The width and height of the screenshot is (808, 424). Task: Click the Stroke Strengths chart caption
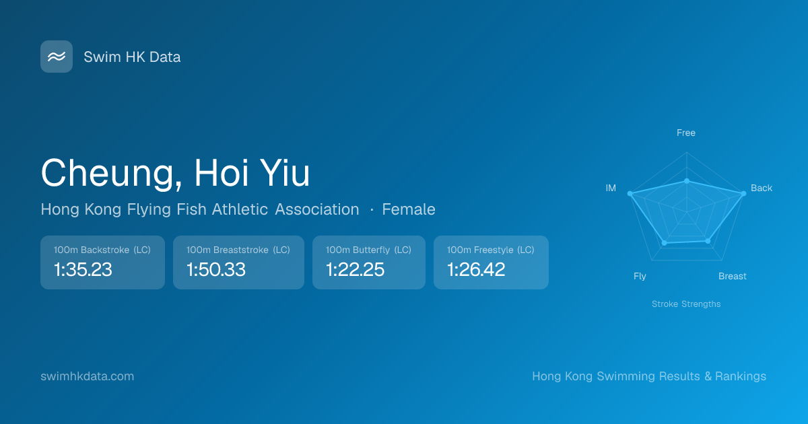686,304
